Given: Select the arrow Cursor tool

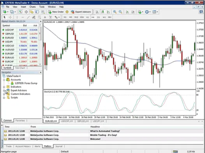Looking at the screenshot, I should [x=5, y=17].
